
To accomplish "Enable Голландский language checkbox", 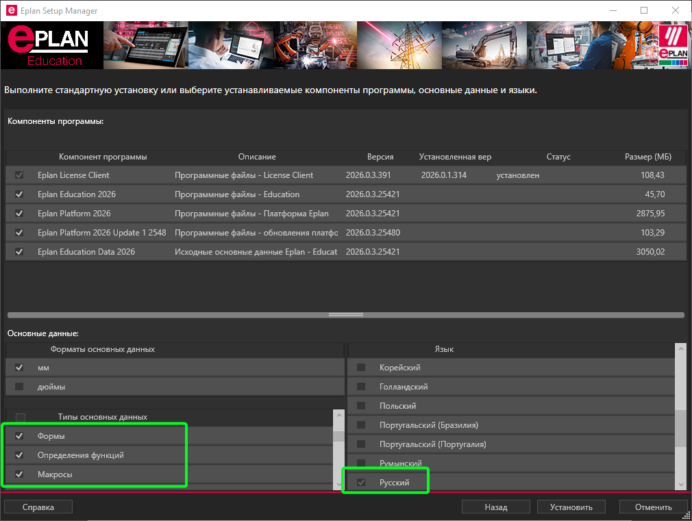I will (361, 386).
